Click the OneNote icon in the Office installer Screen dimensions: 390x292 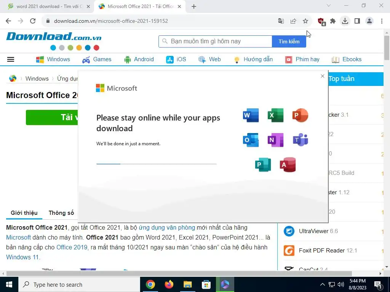pyautogui.click(x=275, y=140)
